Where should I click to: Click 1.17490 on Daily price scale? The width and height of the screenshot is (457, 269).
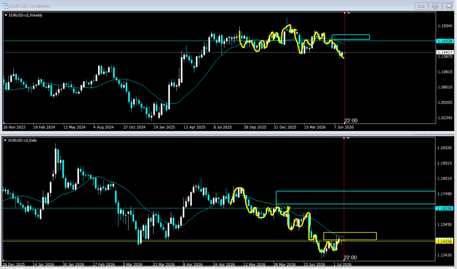445,194
